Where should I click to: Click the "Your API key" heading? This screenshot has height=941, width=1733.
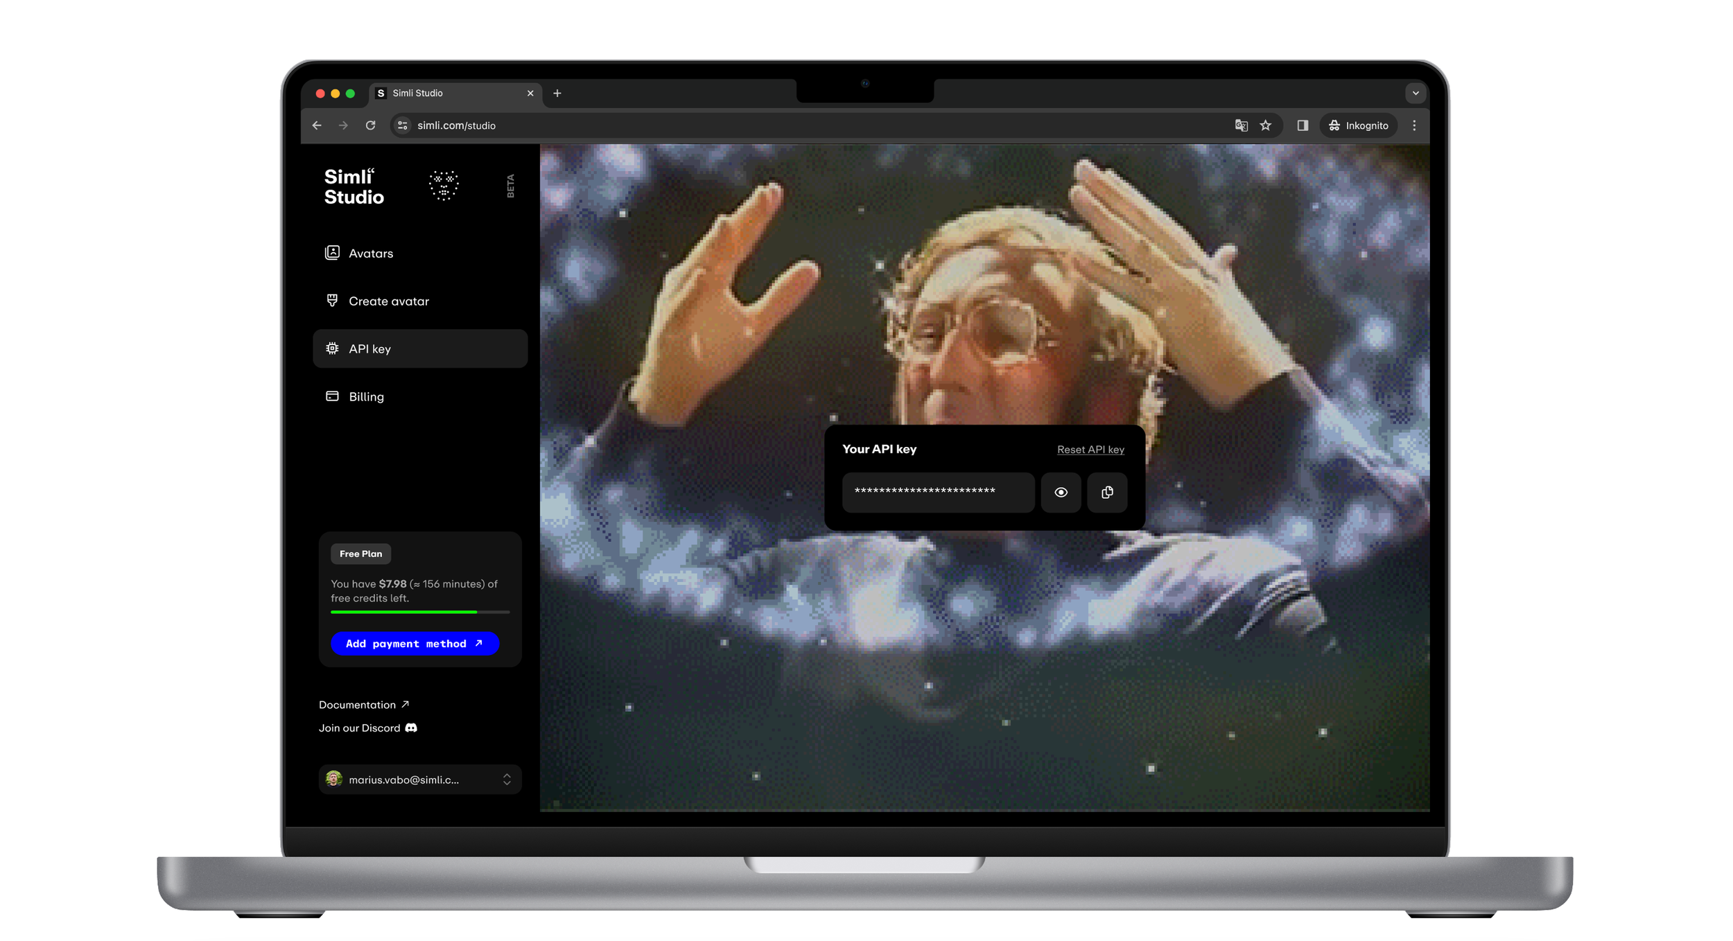pos(879,449)
